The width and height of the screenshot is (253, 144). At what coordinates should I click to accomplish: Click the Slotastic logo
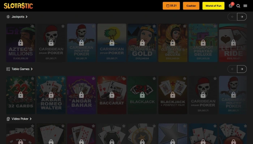point(18,6)
